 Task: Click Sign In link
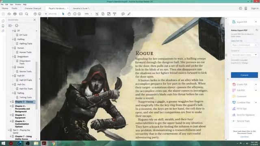click(x=255, y=8)
